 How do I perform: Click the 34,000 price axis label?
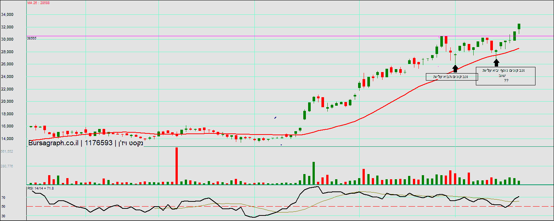tap(18, 15)
